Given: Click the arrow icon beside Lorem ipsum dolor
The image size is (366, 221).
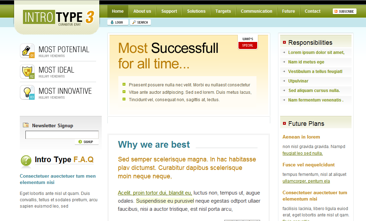Looking at the screenshot, I should pyautogui.click(x=284, y=53).
